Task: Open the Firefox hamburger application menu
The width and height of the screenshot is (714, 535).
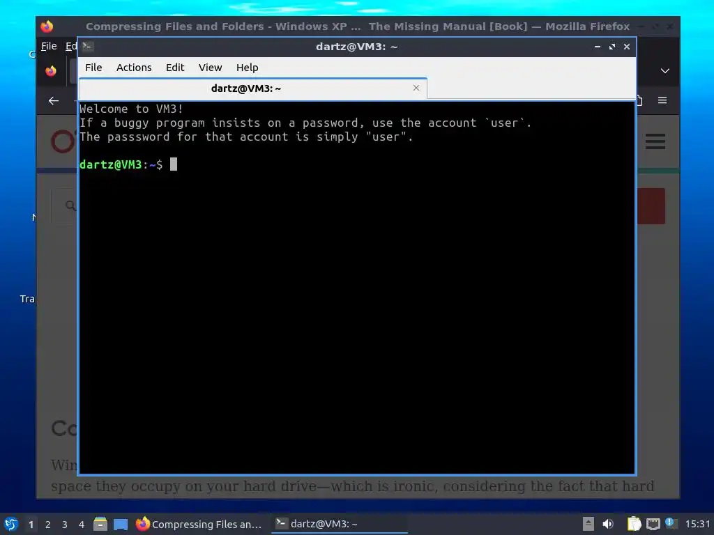Action: point(662,100)
